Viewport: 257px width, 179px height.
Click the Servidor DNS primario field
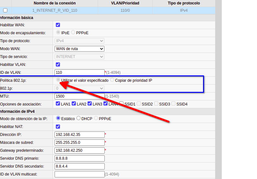(79, 158)
